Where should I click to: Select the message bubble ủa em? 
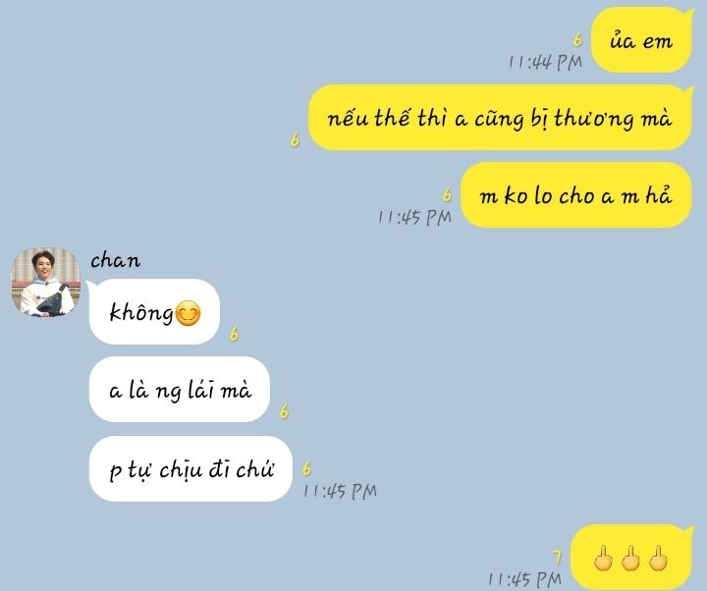(641, 40)
